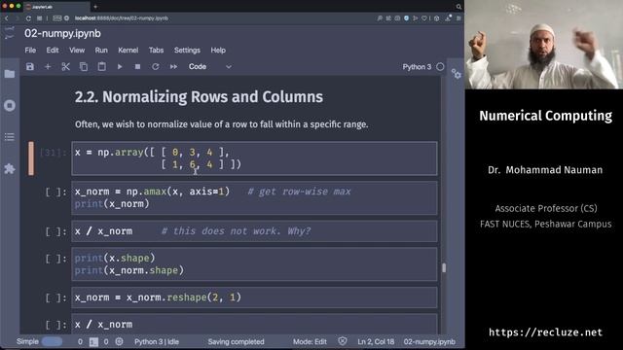The image size is (623, 350).
Task: Open the Tabs menu
Action: 156,51
